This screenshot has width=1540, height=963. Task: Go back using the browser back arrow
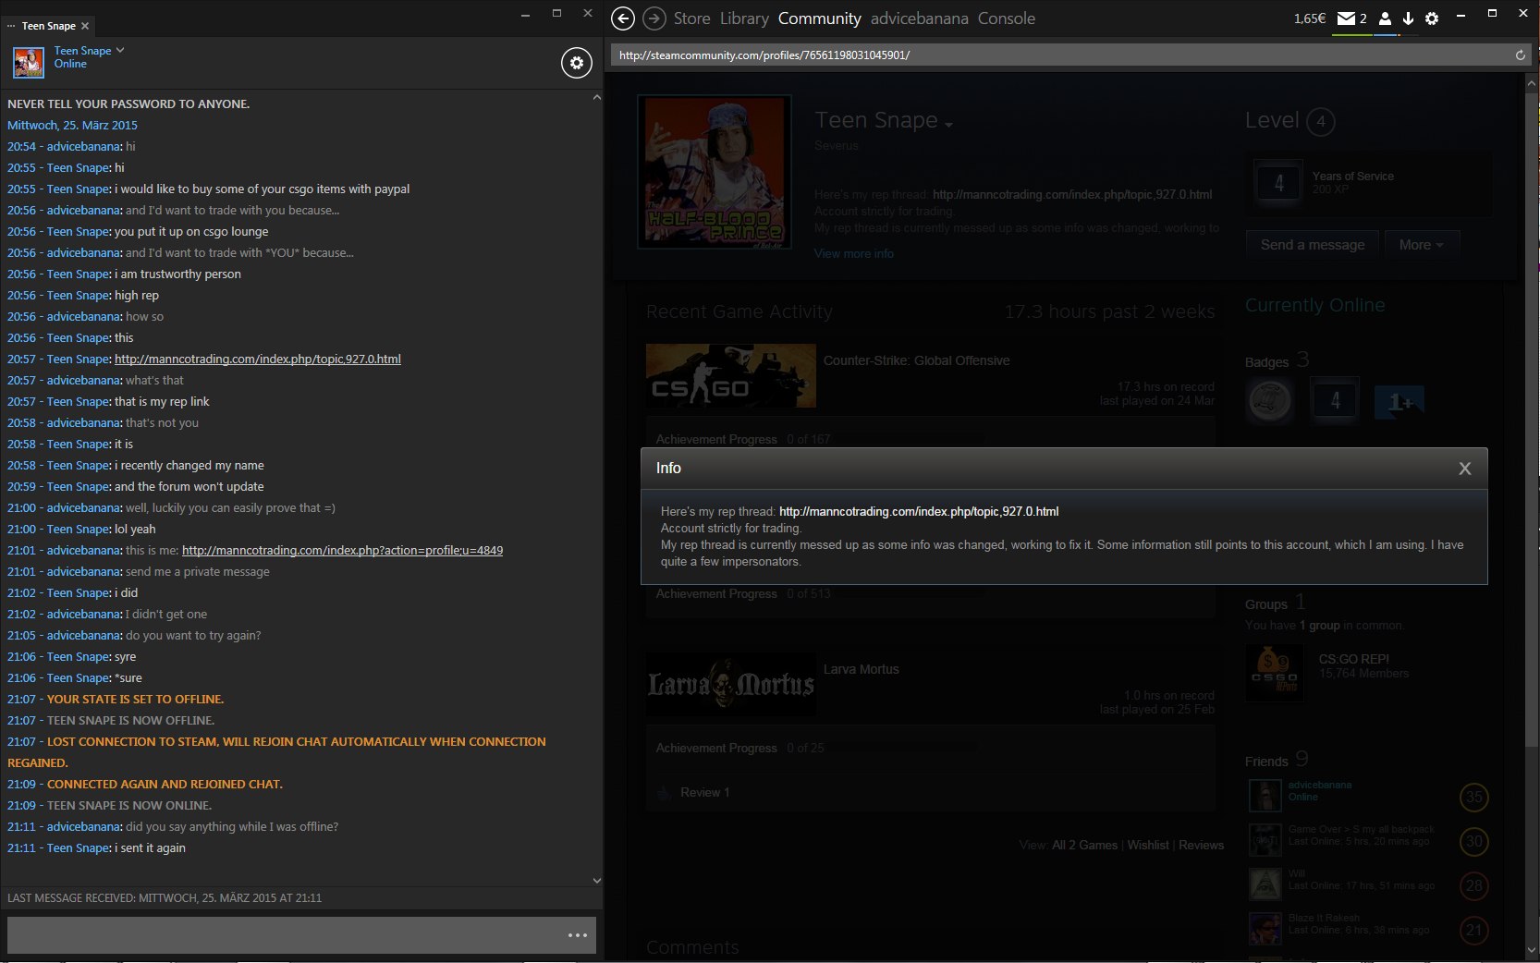tap(623, 18)
